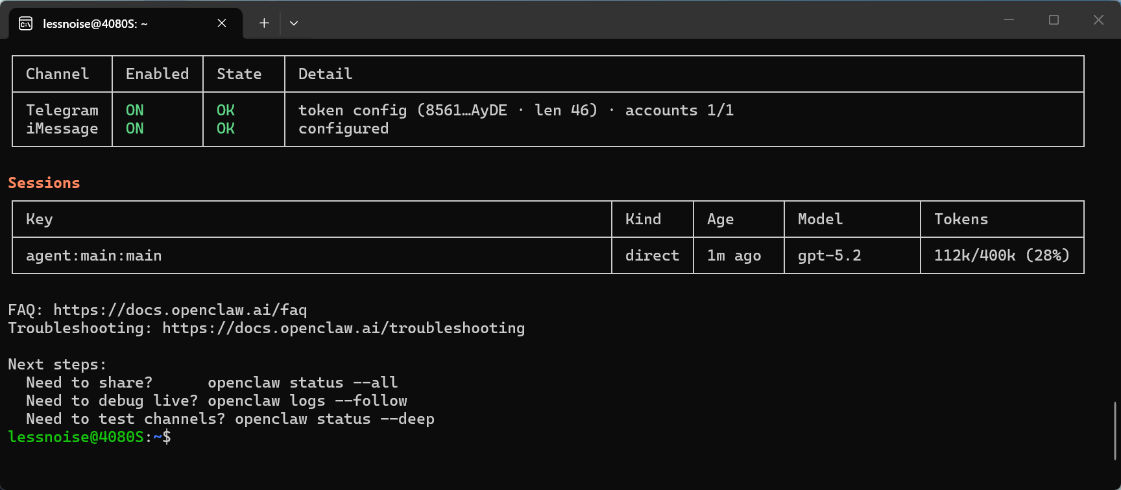Click the agent:main:main session key
1121x490 pixels.
[93, 255]
